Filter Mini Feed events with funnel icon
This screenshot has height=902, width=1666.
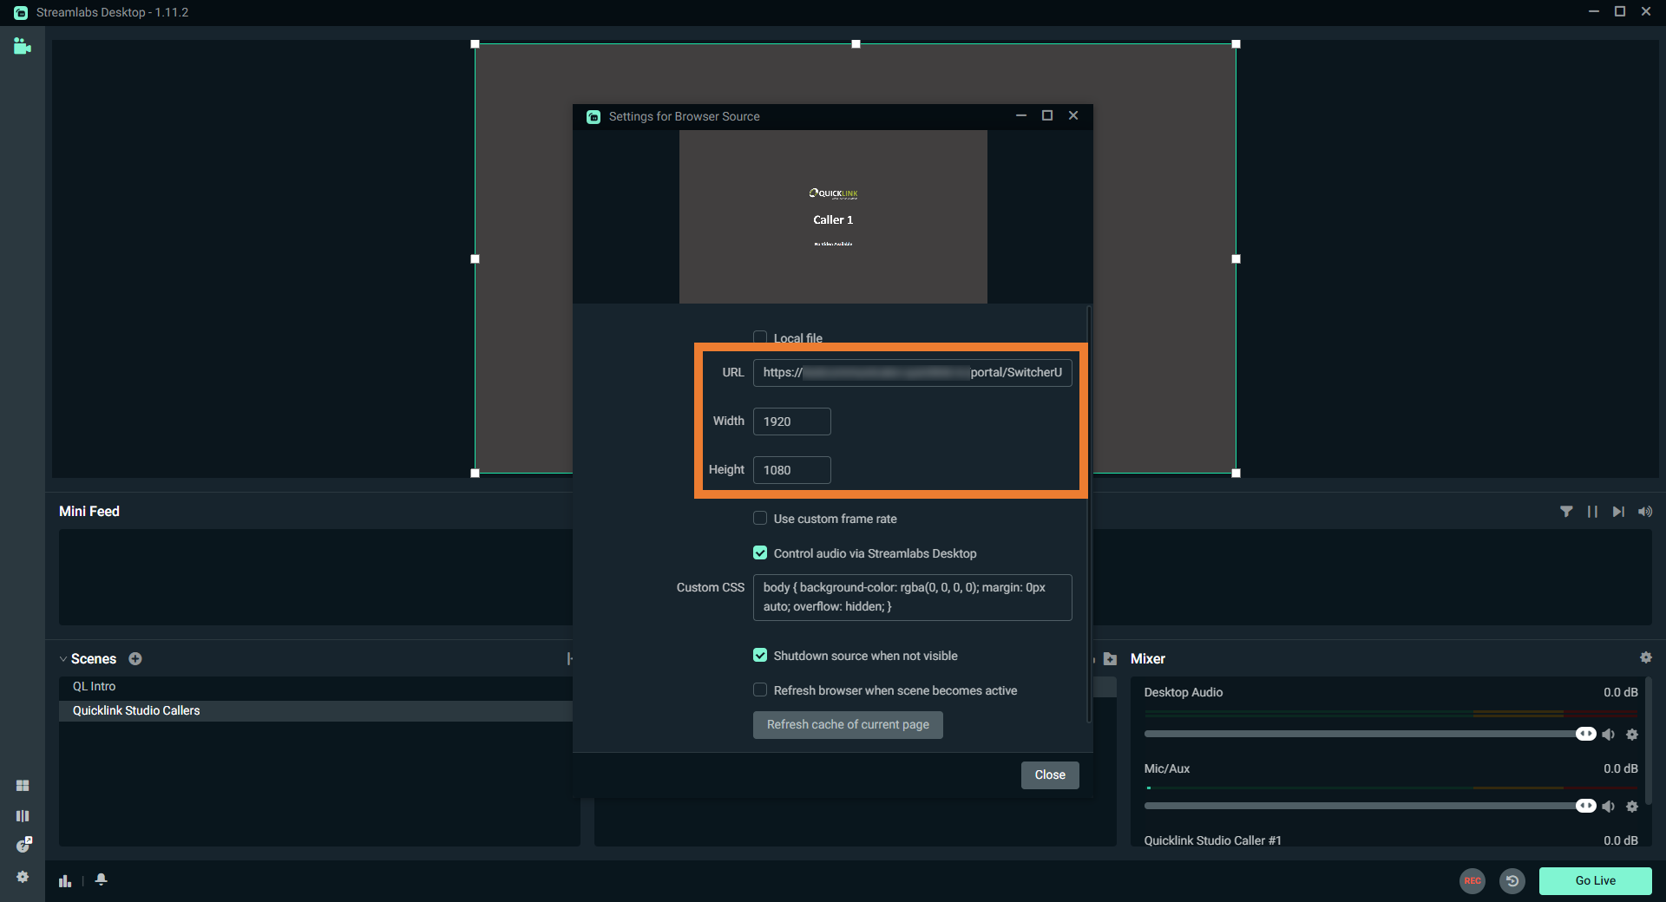coord(1566,512)
